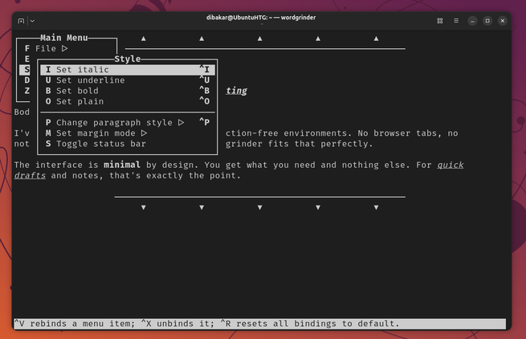Click the D entry in Main Menu
Screen dimensions: 526x339
27,80
